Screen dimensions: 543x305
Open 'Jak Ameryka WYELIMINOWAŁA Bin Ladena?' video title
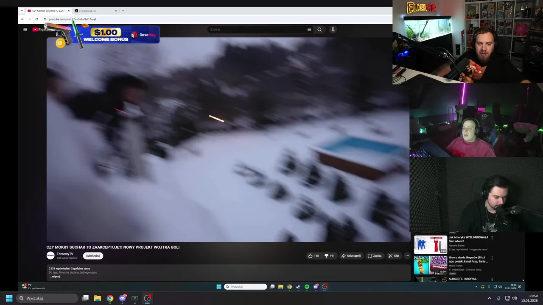click(468, 239)
